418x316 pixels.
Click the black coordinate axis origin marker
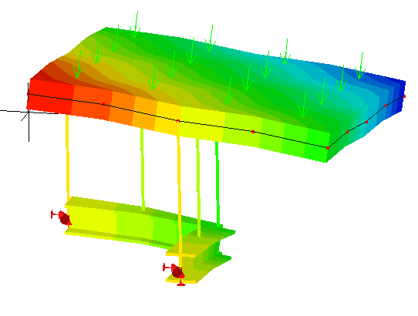point(29,112)
